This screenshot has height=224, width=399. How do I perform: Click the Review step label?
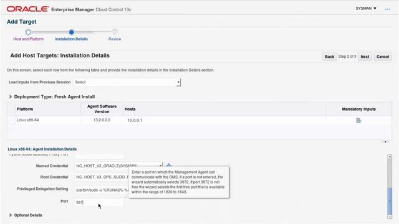(x=115, y=39)
